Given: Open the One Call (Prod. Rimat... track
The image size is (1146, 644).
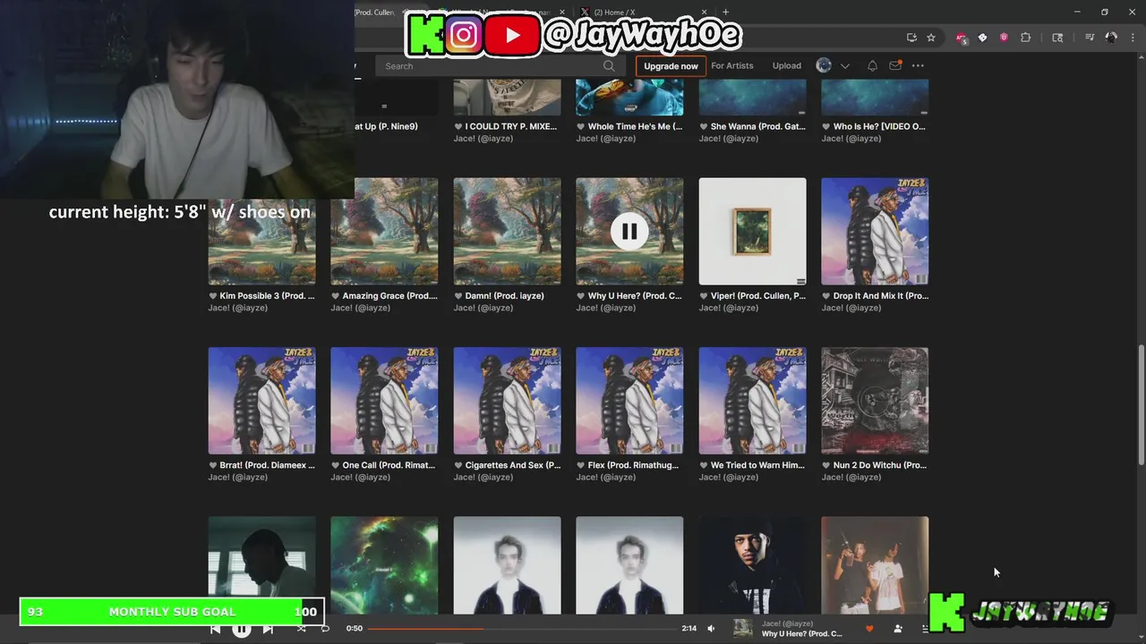Looking at the screenshot, I should (389, 465).
